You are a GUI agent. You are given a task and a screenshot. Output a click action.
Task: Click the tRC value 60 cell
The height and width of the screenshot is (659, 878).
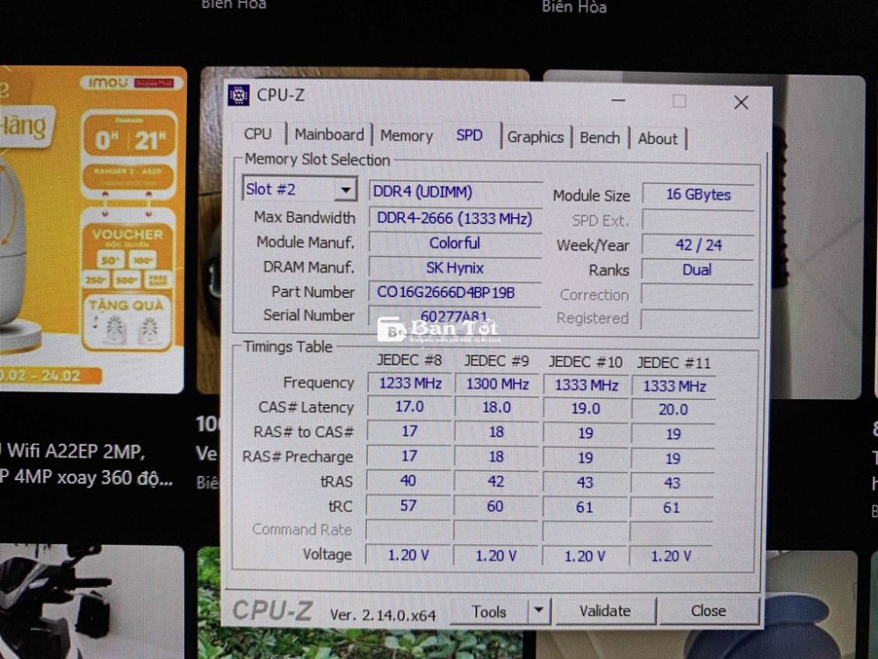(x=495, y=507)
